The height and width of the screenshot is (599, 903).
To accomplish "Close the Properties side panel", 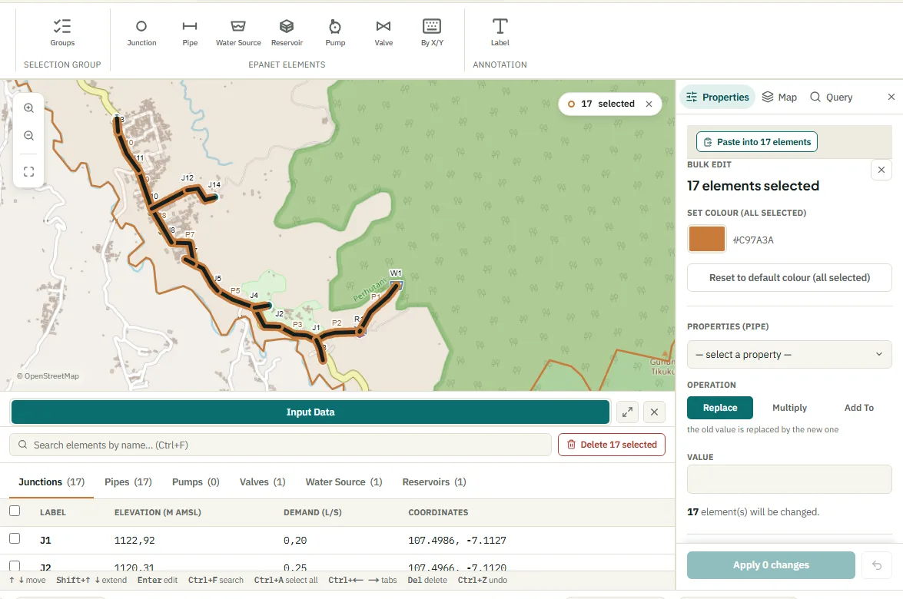I will (891, 97).
